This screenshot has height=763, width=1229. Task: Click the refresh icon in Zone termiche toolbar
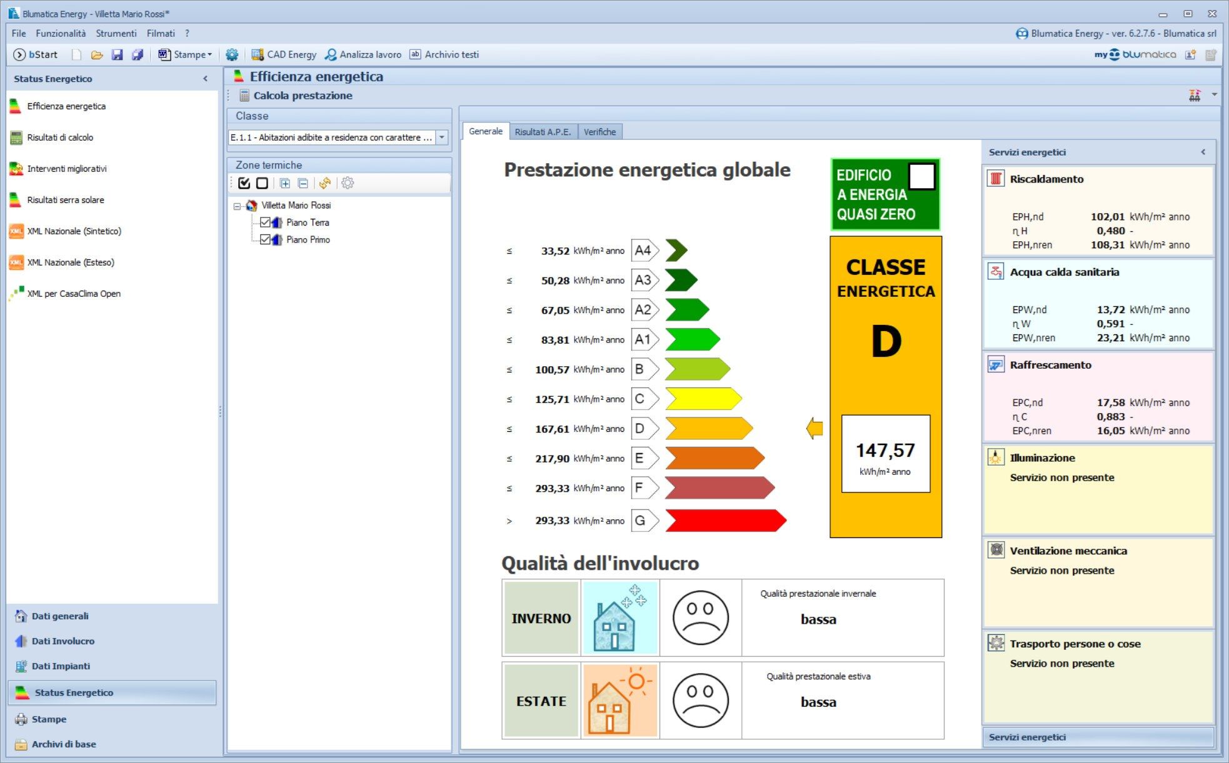pos(325,183)
